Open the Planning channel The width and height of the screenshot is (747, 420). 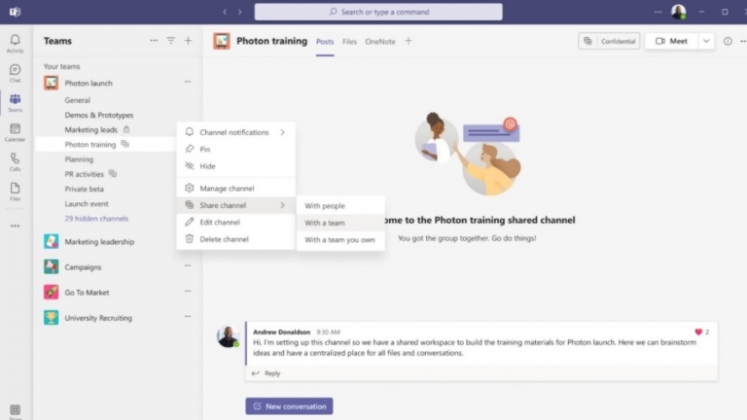[79, 159]
